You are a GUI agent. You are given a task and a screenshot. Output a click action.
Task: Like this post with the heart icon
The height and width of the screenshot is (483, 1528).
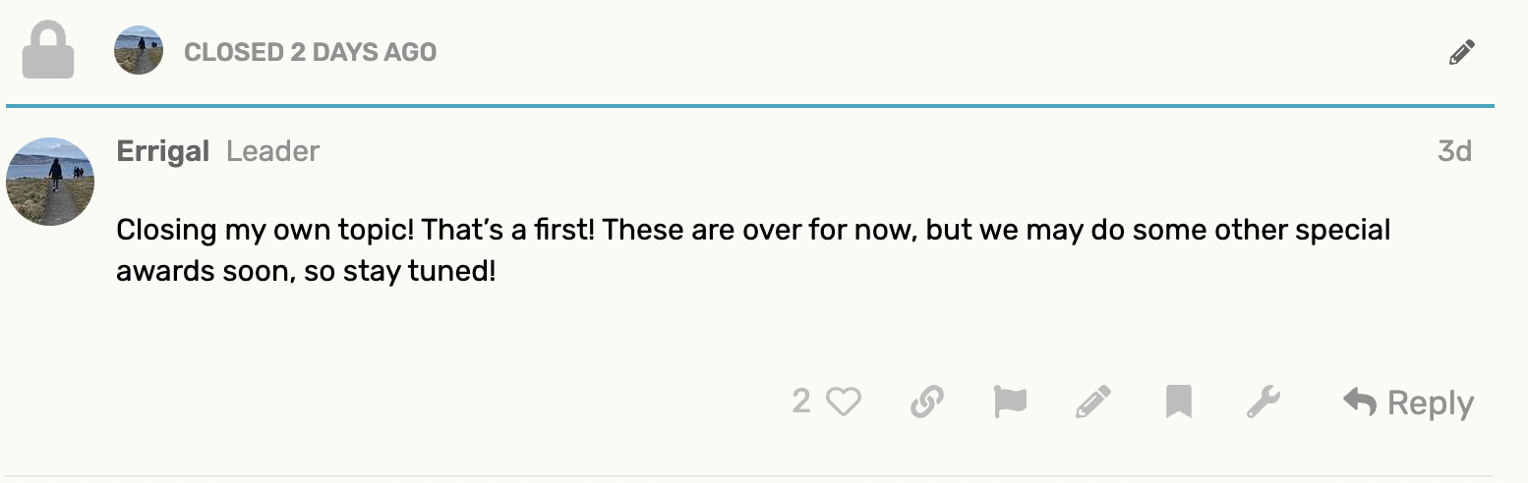pyautogui.click(x=843, y=402)
